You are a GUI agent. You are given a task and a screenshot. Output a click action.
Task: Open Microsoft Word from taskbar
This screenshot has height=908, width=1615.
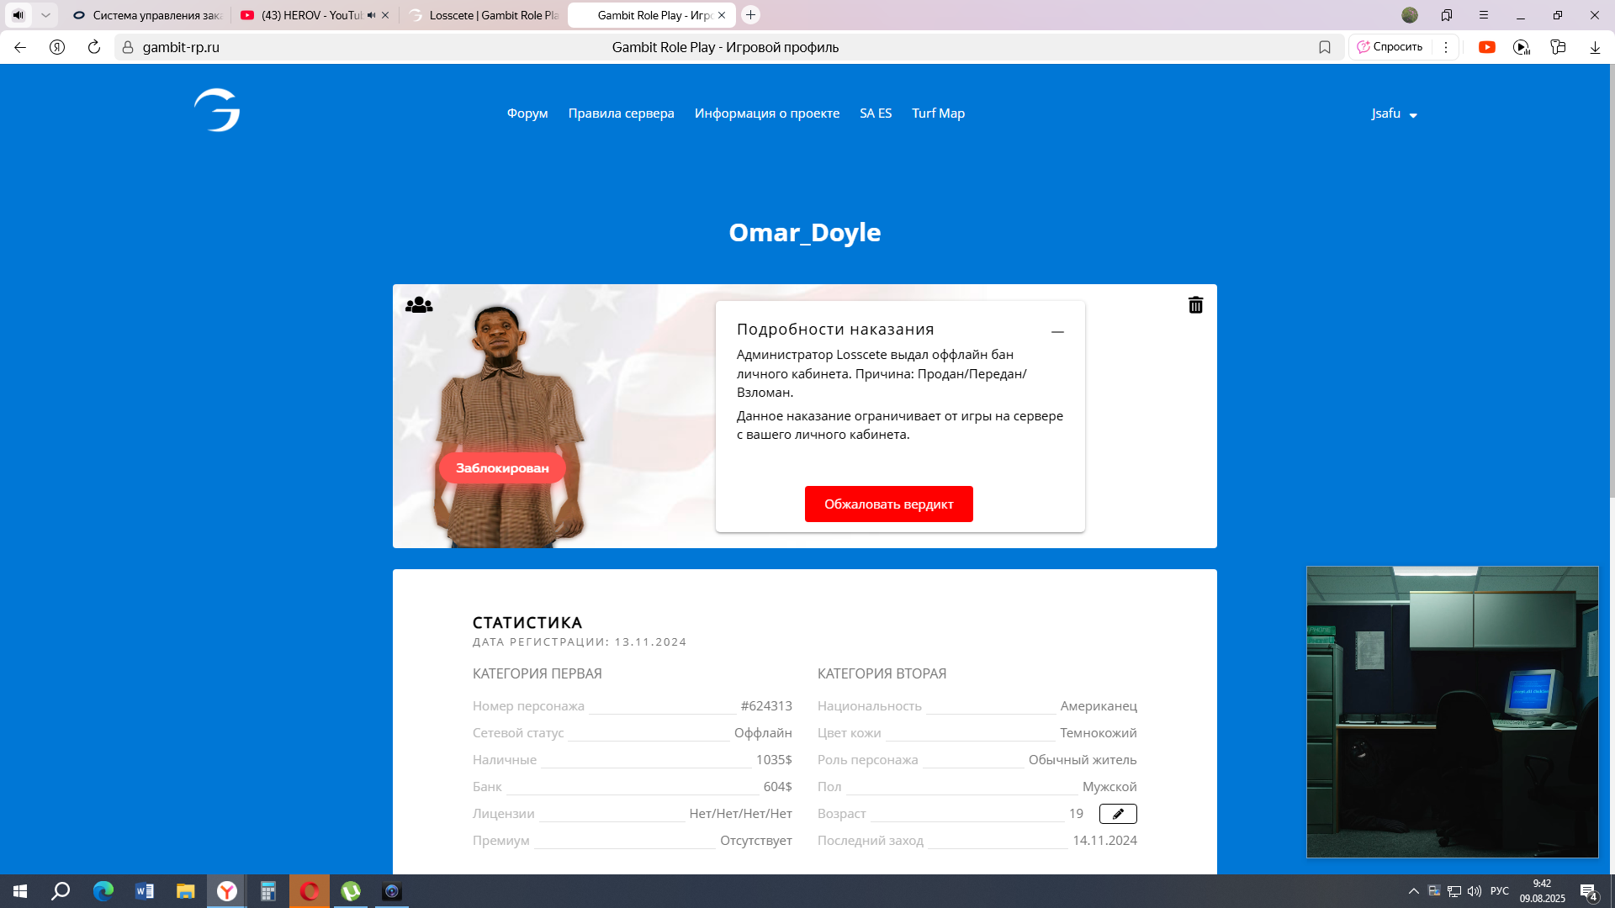click(x=145, y=891)
